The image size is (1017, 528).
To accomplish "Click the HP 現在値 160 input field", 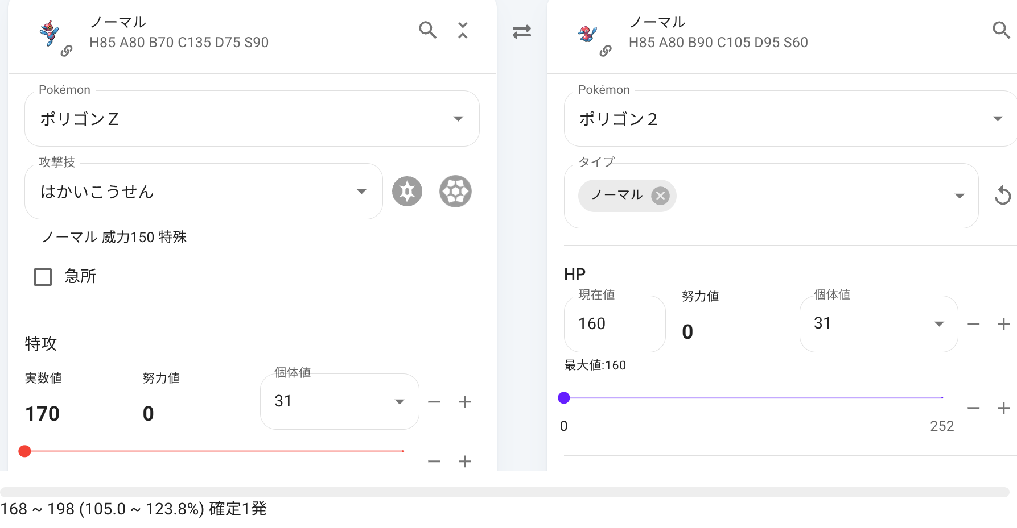I will 615,323.
